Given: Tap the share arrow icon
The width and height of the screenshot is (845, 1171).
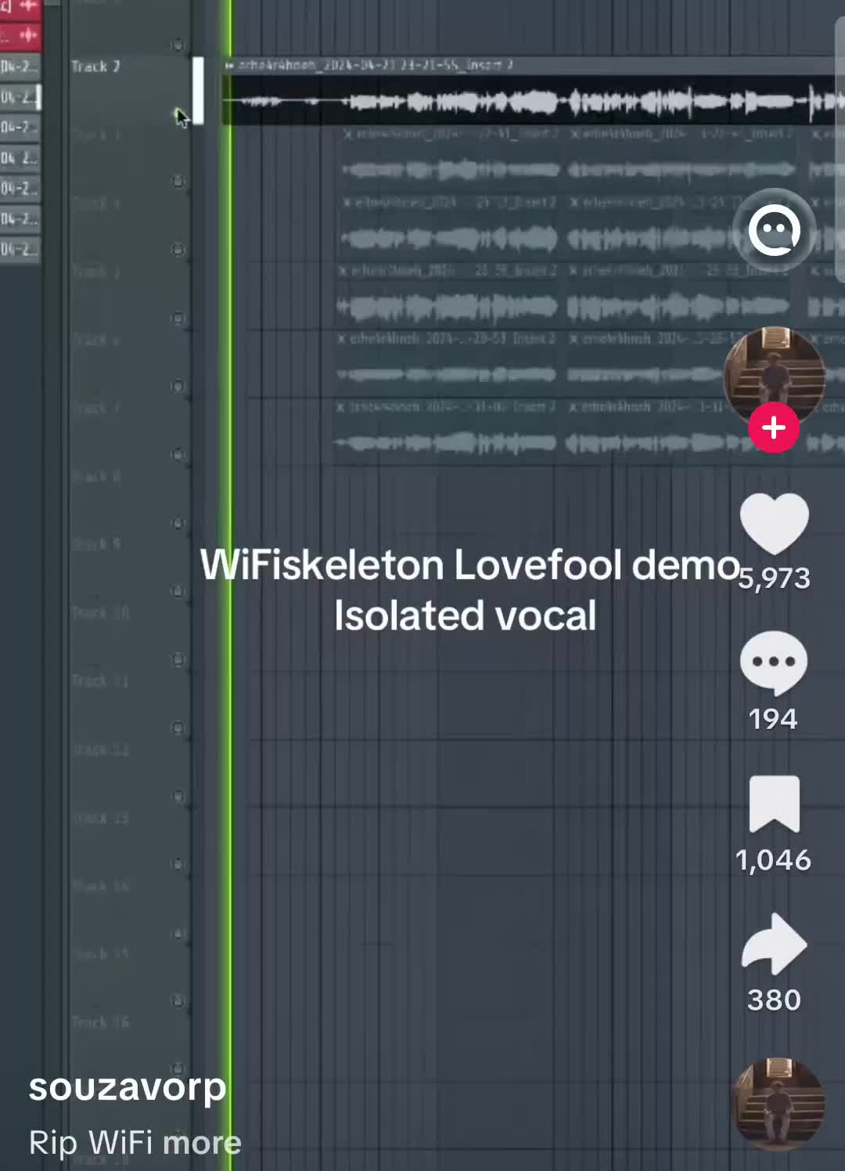Looking at the screenshot, I should pyautogui.click(x=774, y=944).
